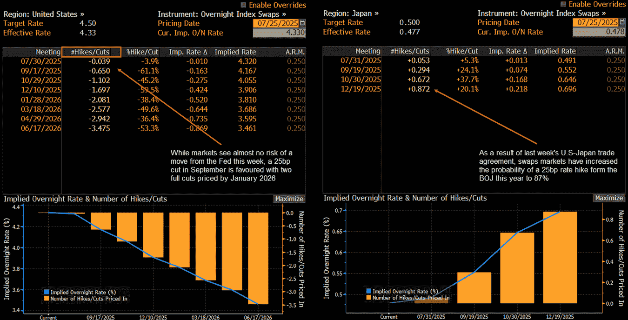Click the %Hike/Cut header in US table
The image size is (628, 320).
pos(143,52)
